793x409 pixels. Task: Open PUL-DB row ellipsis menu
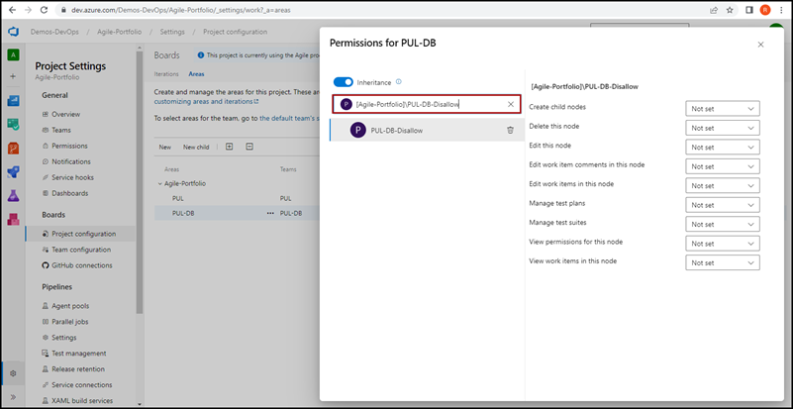[270, 214]
